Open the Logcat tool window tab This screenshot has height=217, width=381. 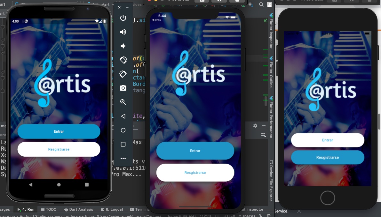point(112,210)
